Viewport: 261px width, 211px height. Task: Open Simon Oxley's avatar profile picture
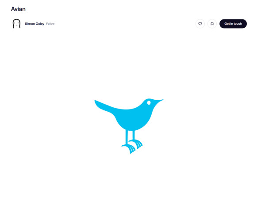[x=16, y=23]
